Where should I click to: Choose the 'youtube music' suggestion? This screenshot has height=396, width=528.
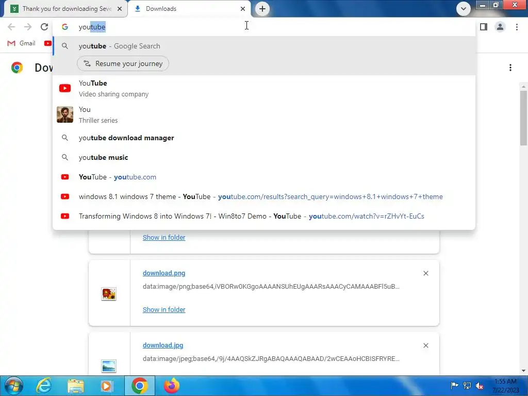[264, 157]
